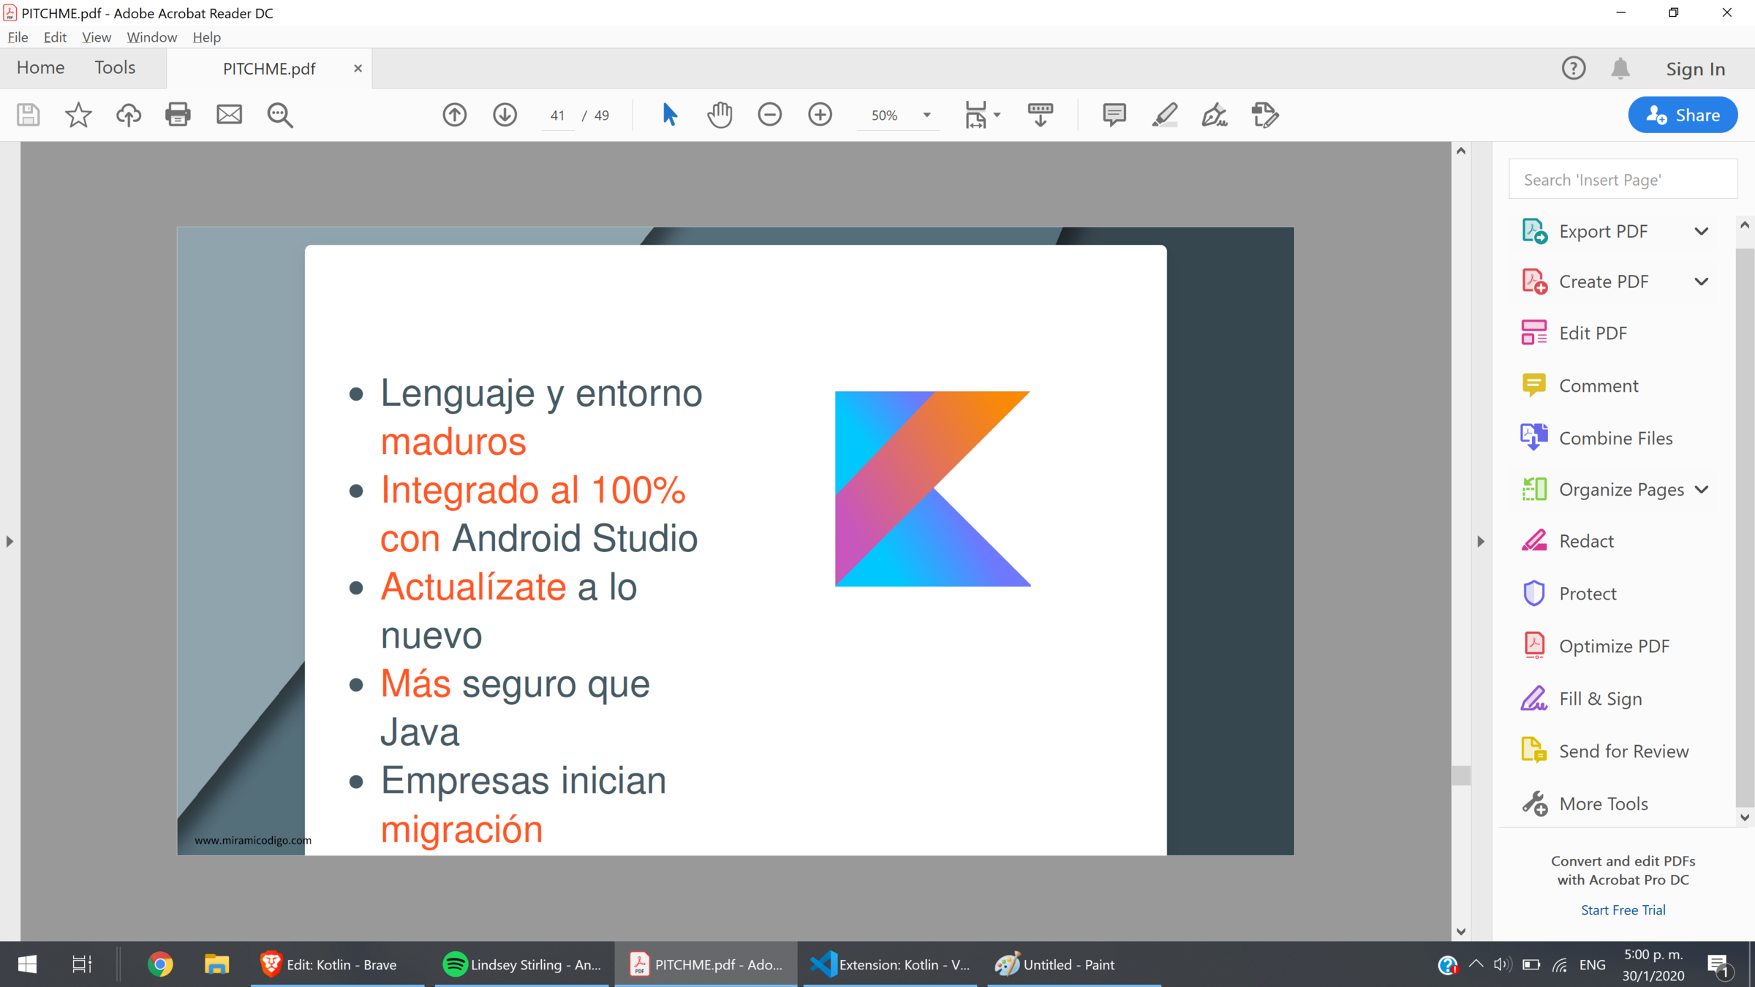
Task: Expand the Export PDF options
Action: click(x=1702, y=232)
